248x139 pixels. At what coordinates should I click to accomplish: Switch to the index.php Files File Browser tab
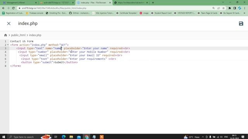point(93,3)
